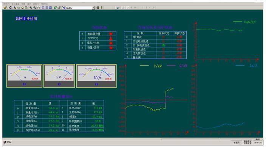Click the ampere current analog gauge
The width and height of the screenshot is (266, 147).
point(25,76)
